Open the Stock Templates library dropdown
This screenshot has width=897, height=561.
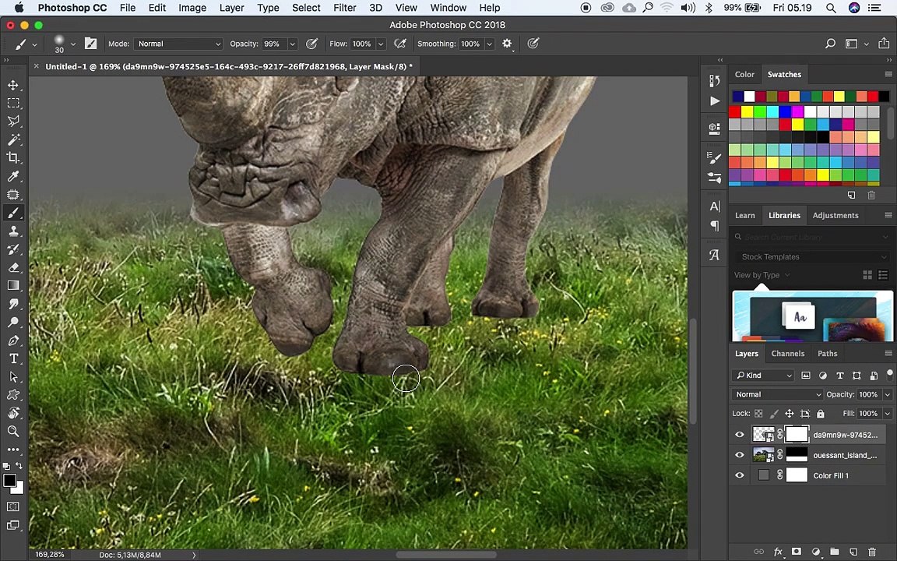point(812,257)
